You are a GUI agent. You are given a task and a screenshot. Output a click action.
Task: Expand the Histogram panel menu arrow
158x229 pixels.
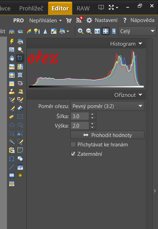click(140, 44)
